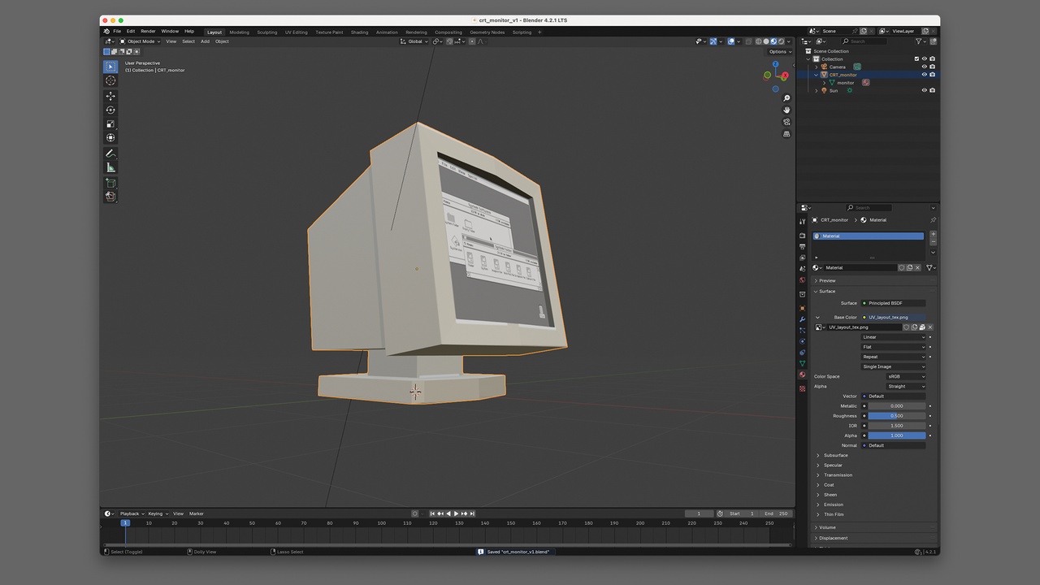Viewport: 1040px width, 585px height.
Task: Select the Transform tool
Action: click(x=110, y=137)
